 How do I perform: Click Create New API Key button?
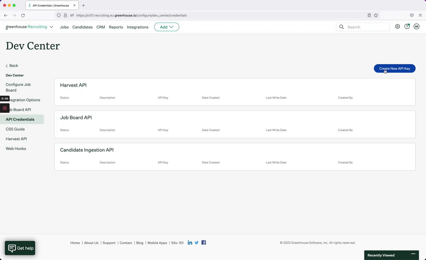[x=394, y=68]
